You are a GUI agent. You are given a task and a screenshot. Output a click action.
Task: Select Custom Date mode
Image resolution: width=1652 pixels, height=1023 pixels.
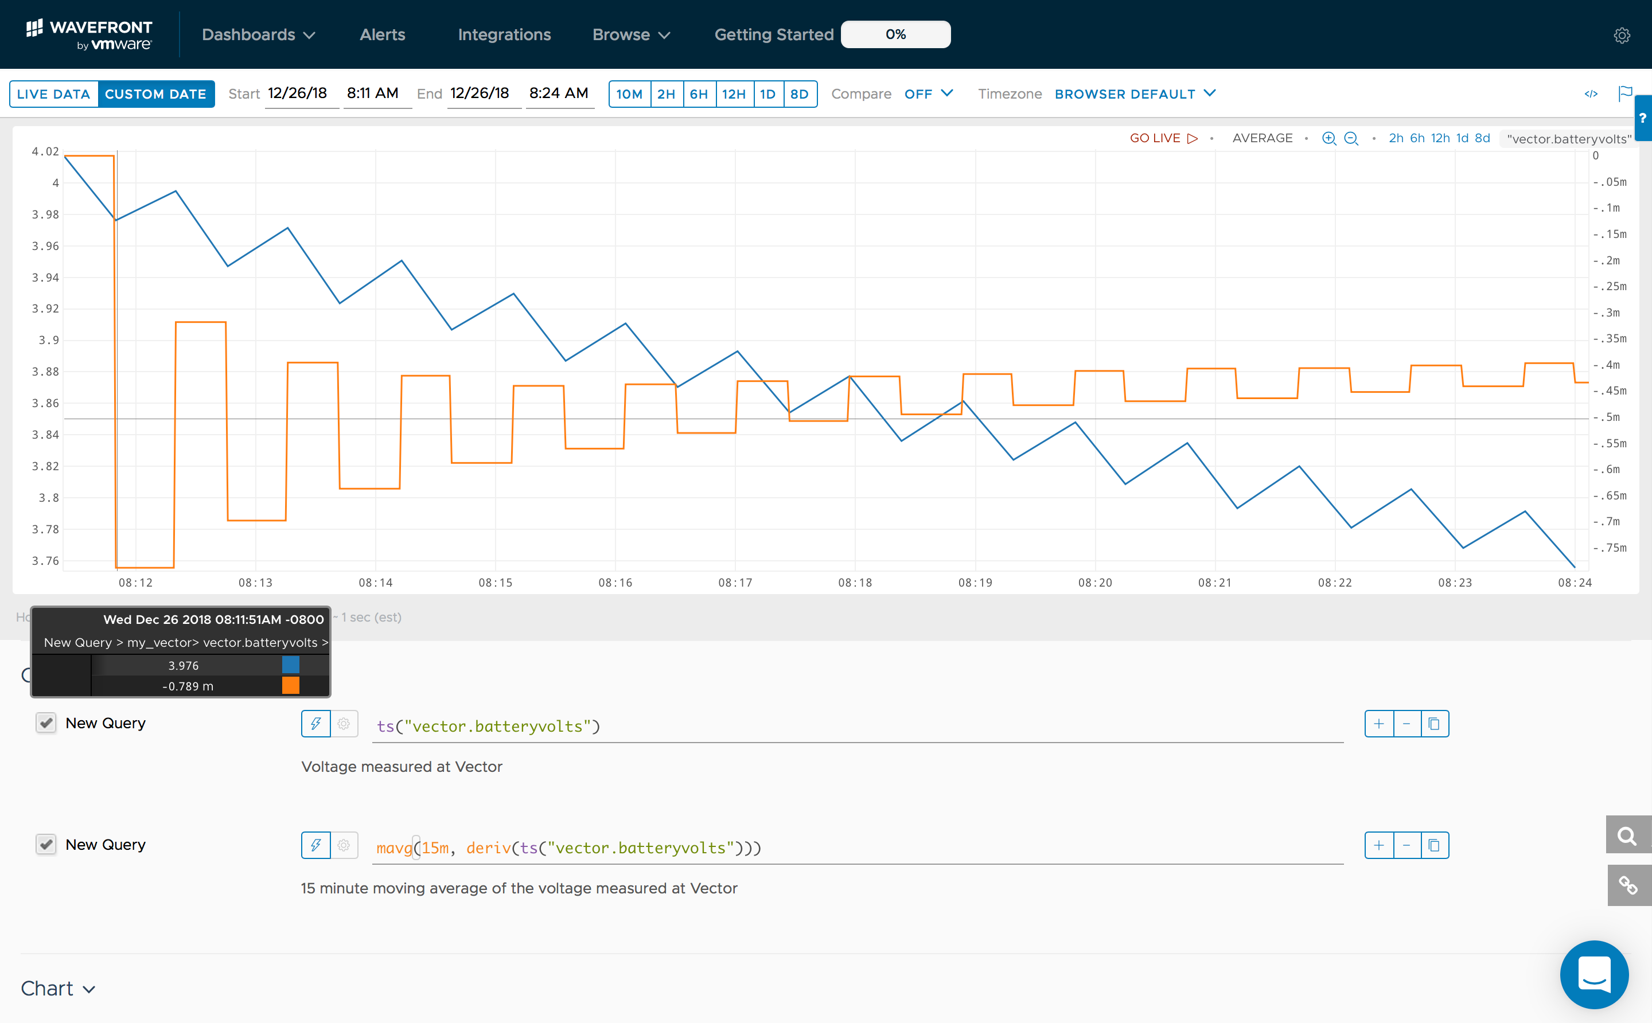click(x=155, y=94)
